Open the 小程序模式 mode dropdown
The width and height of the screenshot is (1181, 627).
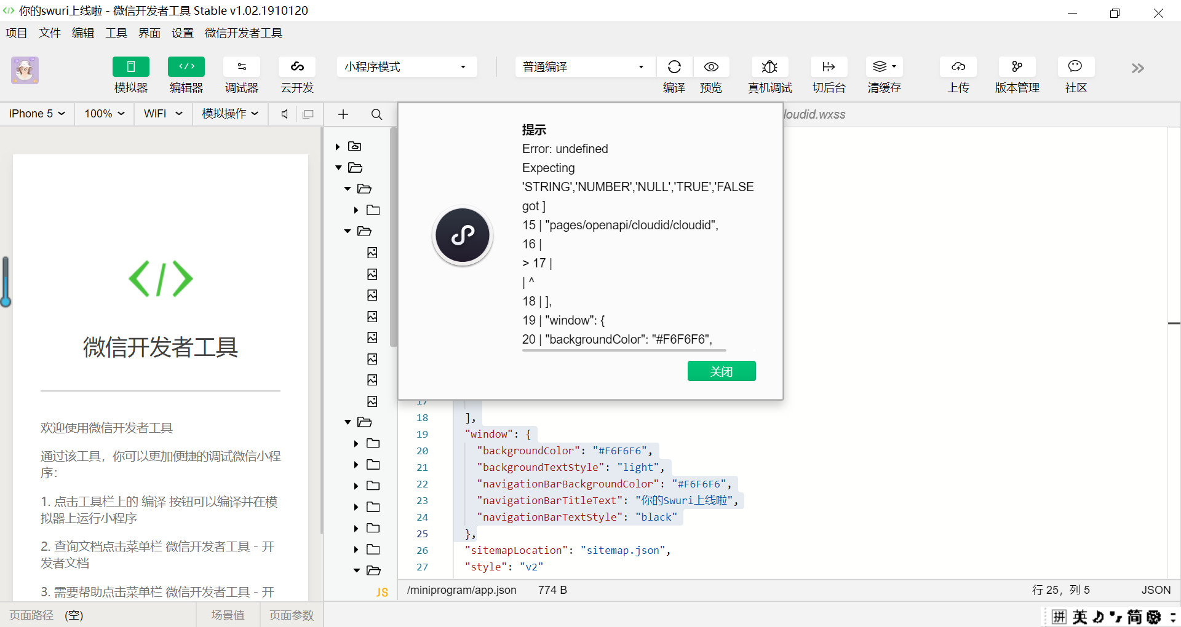[407, 67]
